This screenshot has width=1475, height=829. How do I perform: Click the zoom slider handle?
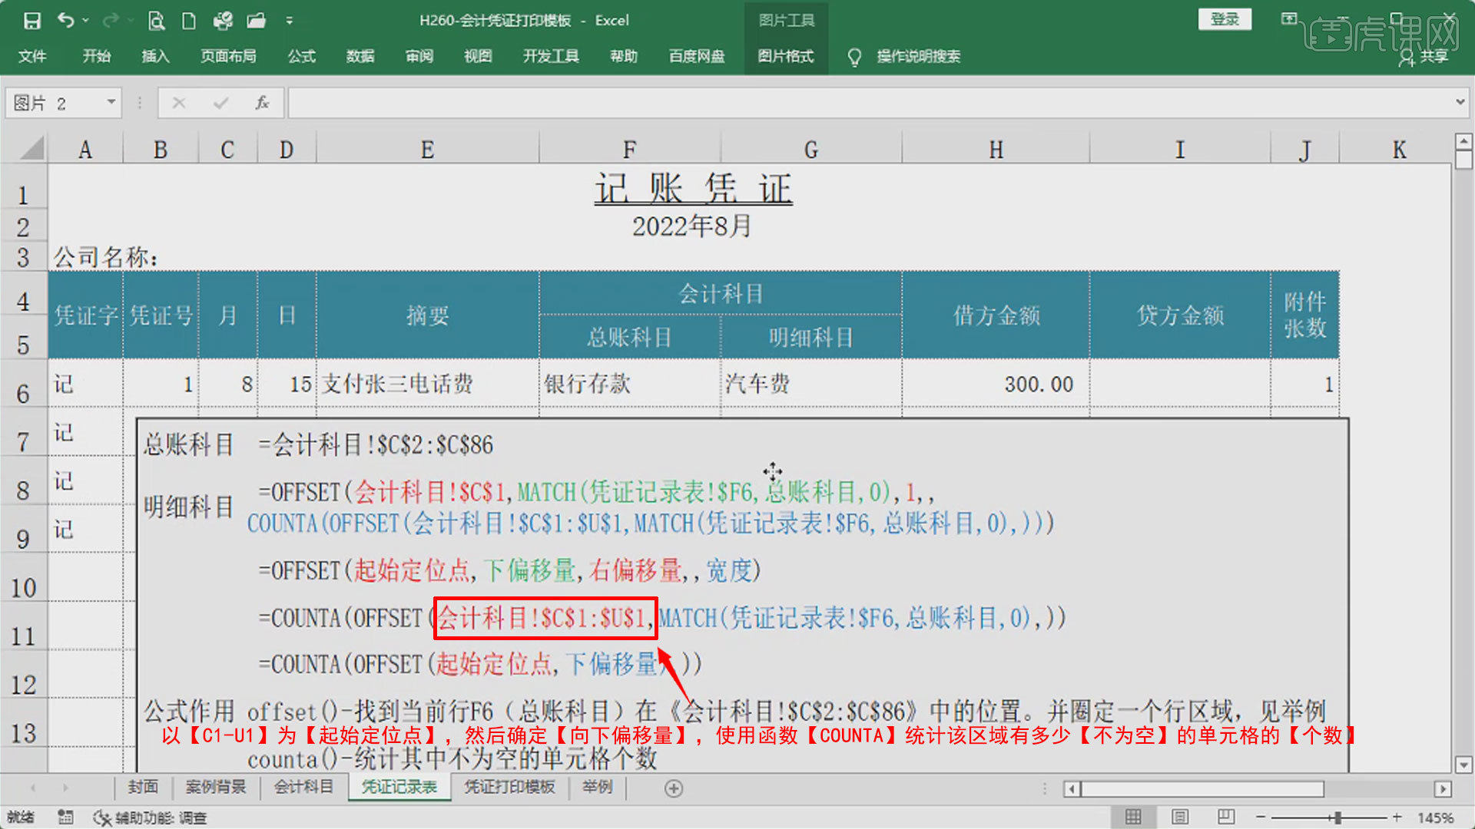[x=1337, y=817]
